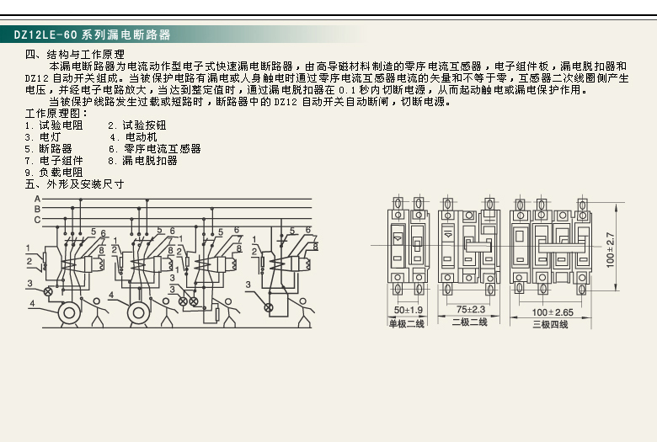The height and width of the screenshot is (442, 657).
Task: Click legend item 6 零序电流互感器
Action: [155, 148]
